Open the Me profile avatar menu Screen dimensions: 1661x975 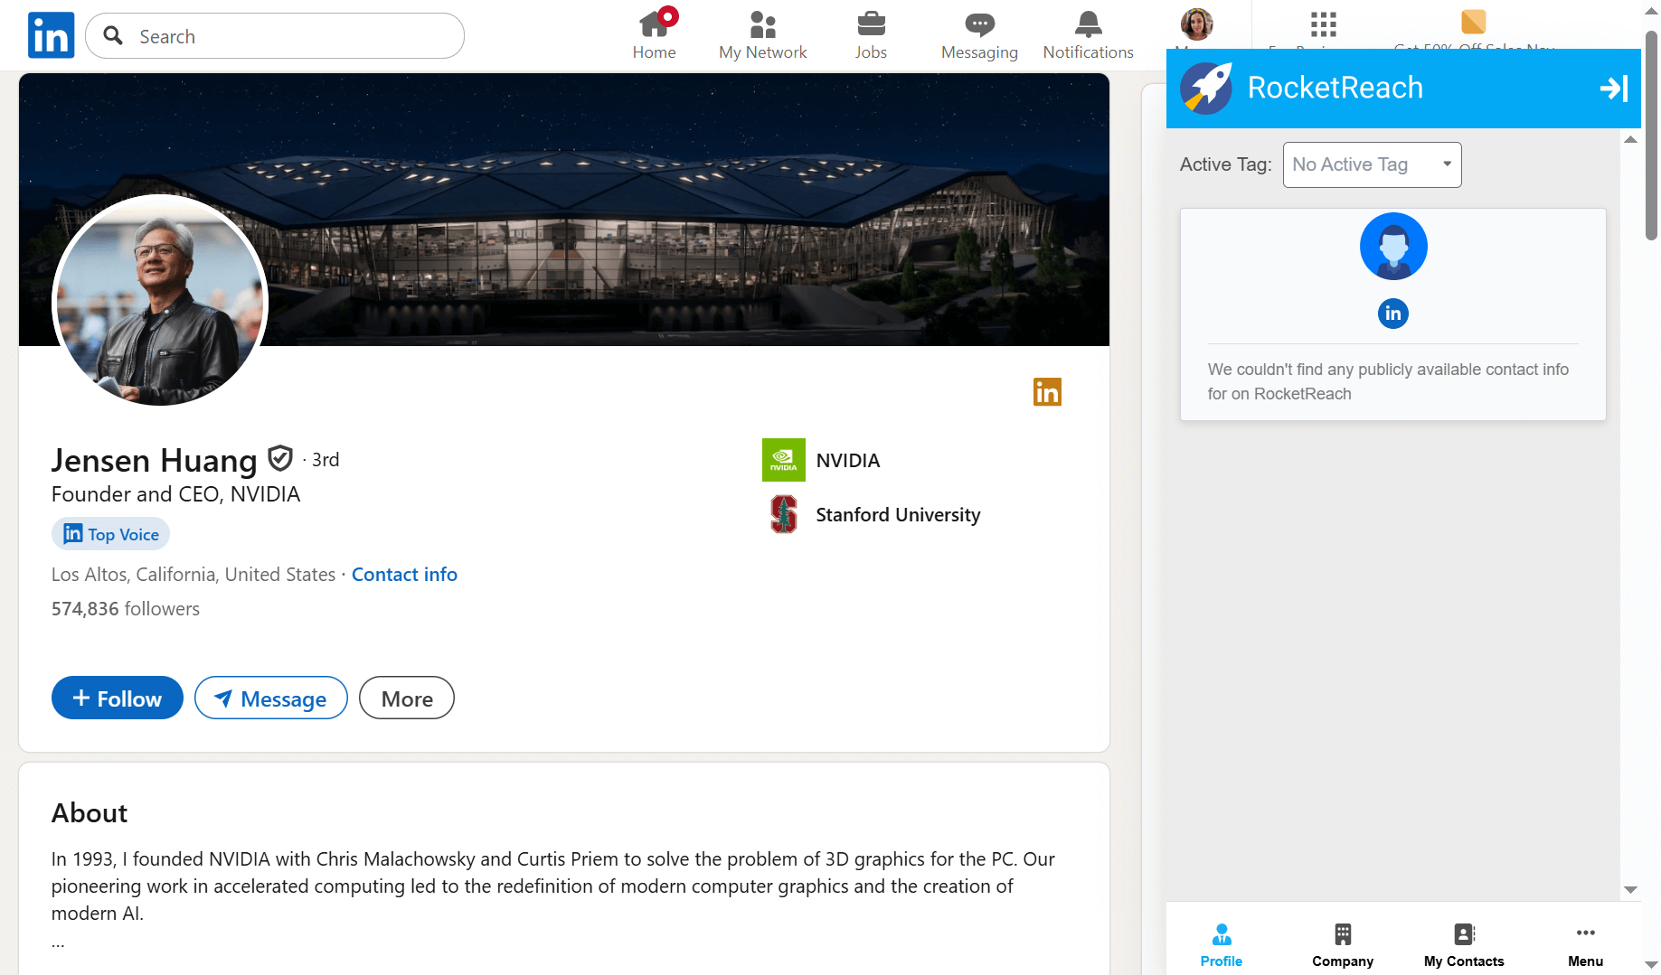tap(1196, 24)
